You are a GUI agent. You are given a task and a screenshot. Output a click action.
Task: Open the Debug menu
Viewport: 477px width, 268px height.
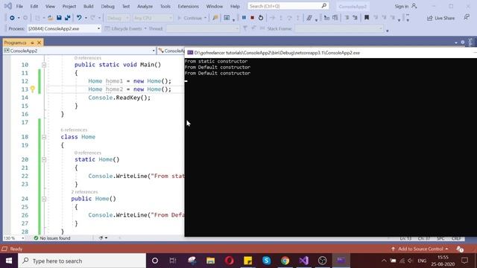tap(107, 6)
